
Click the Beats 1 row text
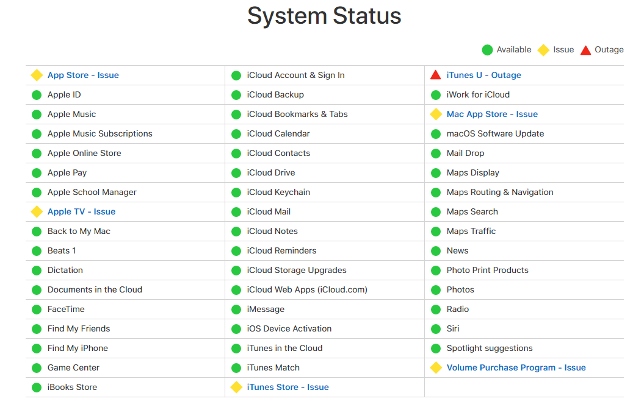tap(62, 250)
